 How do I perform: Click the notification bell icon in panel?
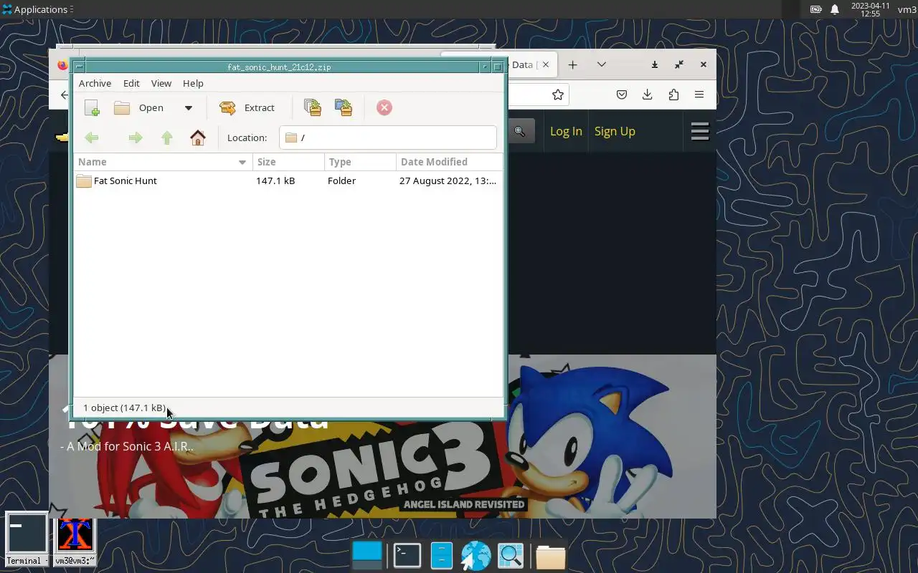(x=835, y=9)
